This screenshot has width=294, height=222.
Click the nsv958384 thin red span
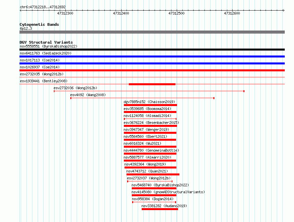point(154,202)
